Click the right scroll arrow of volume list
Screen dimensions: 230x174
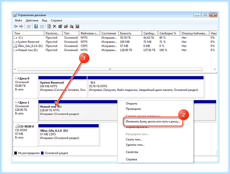coord(215,69)
